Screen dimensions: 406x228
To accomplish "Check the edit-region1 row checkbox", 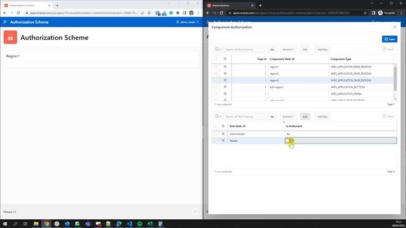I will 216,87.
